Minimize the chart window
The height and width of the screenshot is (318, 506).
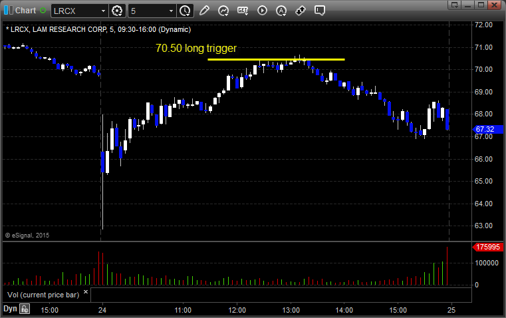click(x=468, y=5)
